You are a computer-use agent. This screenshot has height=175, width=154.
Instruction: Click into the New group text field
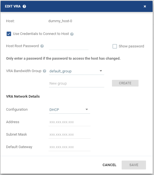76,83
